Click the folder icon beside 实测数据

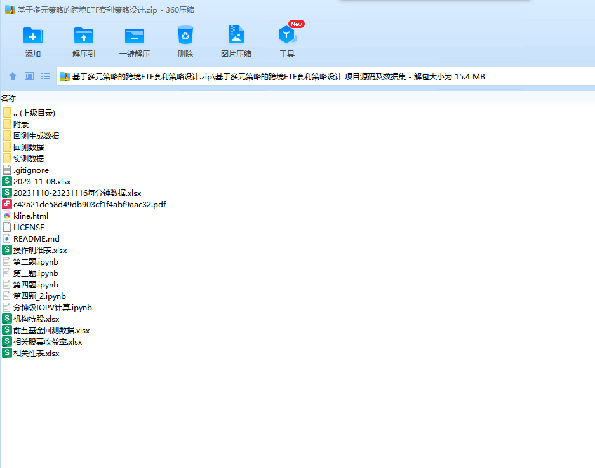[7, 158]
